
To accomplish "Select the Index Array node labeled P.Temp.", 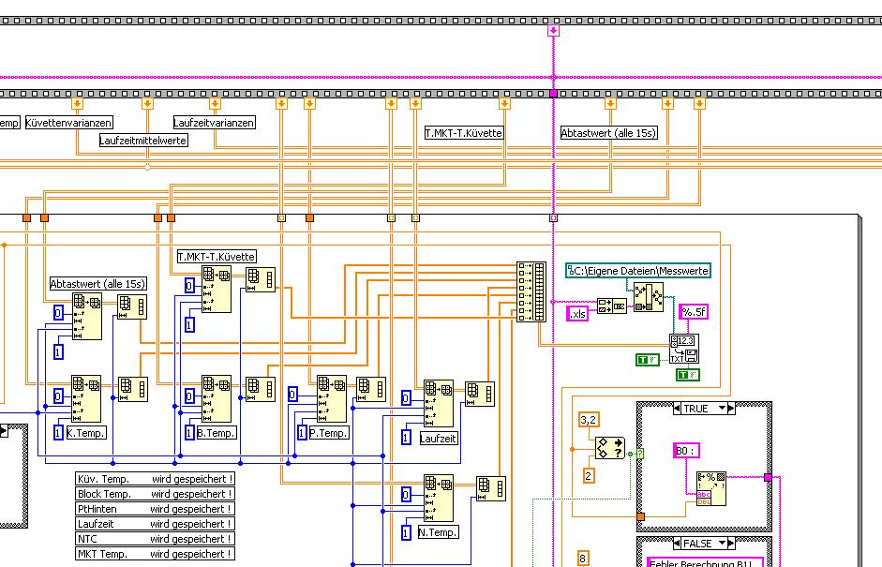I will pyautogui.click(x=332, y=399).
